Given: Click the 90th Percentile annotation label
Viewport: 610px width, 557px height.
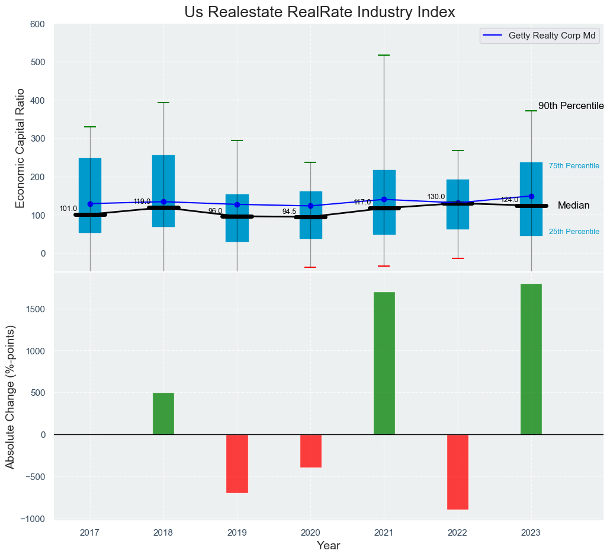Looking at the screenshot, I should click(570, 106).
